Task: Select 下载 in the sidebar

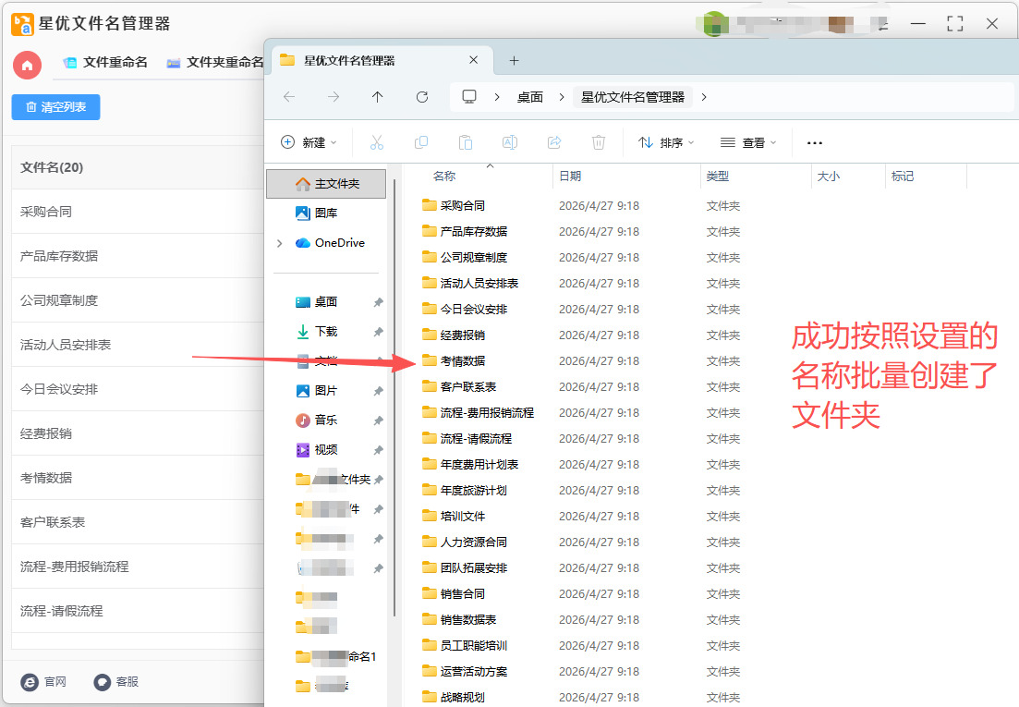Action: point(326,332)
